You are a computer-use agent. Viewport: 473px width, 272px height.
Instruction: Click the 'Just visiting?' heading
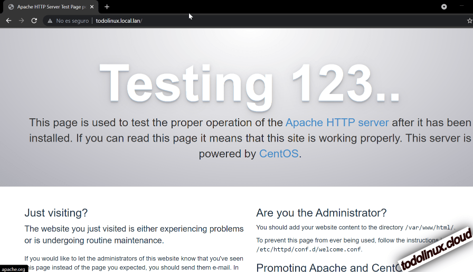pyautogui.click(x=56, y=213)
